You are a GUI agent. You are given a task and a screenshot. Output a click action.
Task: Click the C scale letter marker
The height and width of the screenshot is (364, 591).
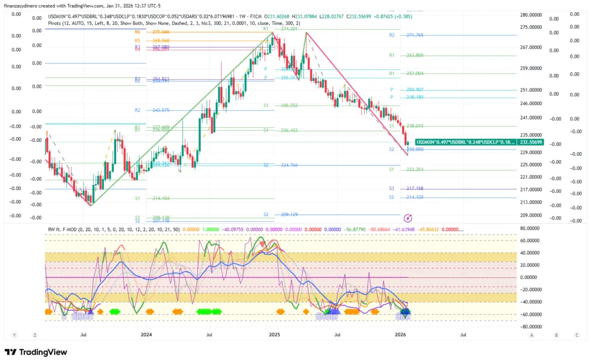point(576,335)
